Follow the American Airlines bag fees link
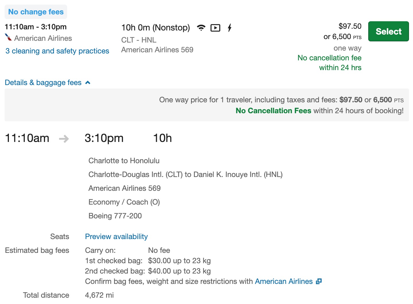This screenshot has width=413, height=304. point(284,281)
